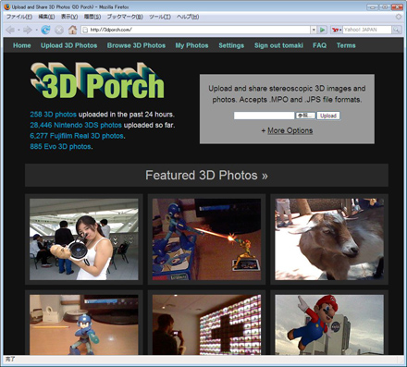Click the Stop loading icon
This screenshot has width=407, height=367.
click(x=59, y=30)
